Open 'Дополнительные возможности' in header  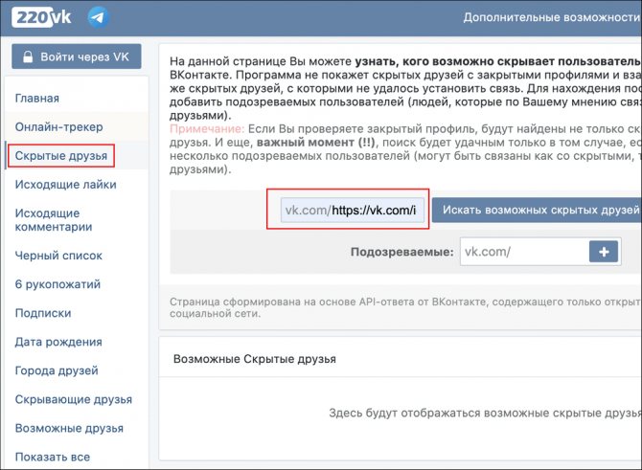(x=552, y=17)
